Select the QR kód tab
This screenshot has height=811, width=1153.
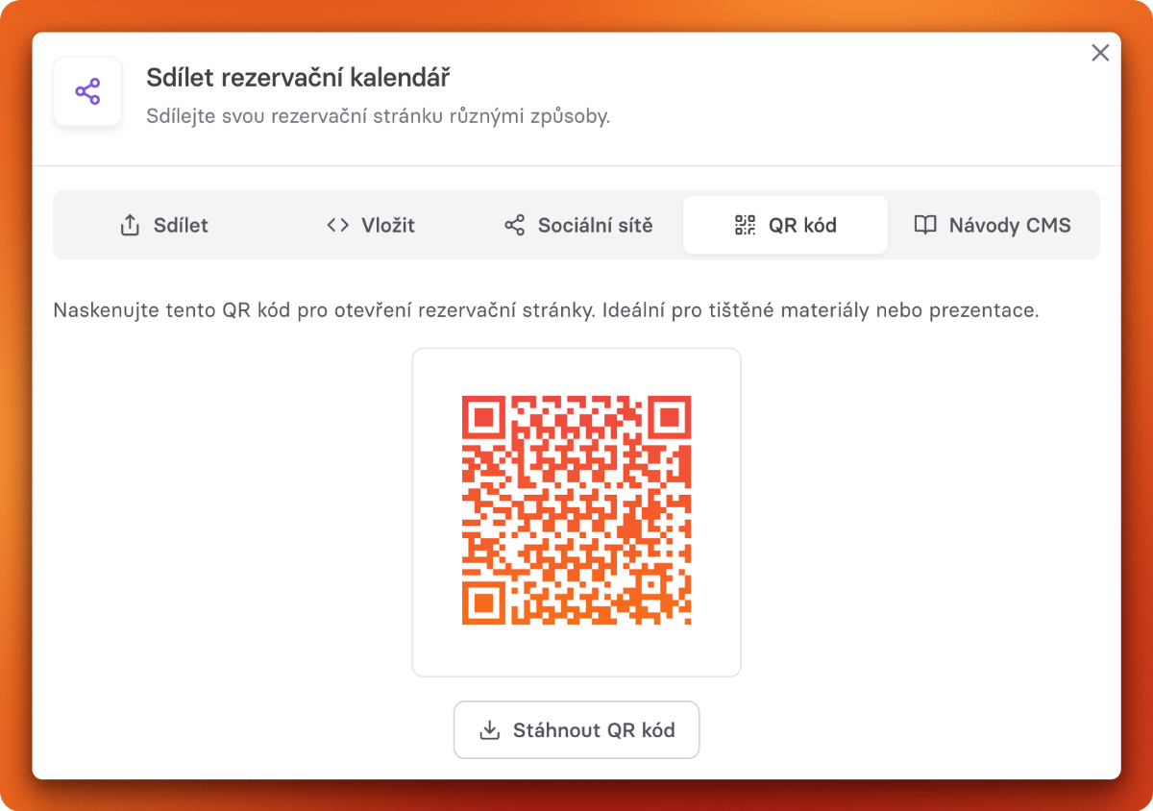click(x=785, y=226)
